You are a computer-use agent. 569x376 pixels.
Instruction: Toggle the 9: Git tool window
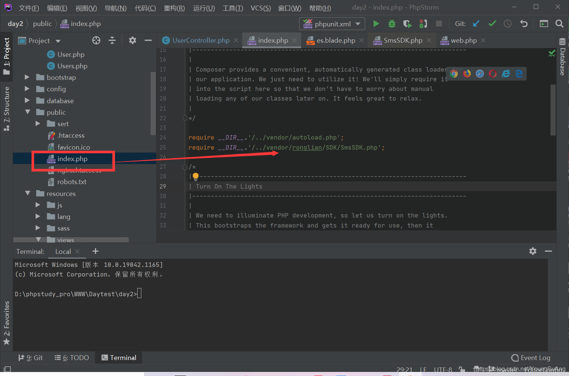pos(30,358)
